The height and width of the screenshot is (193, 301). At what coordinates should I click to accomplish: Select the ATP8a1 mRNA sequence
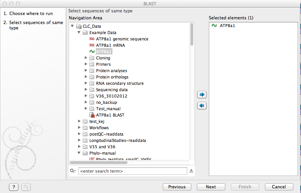110,45
